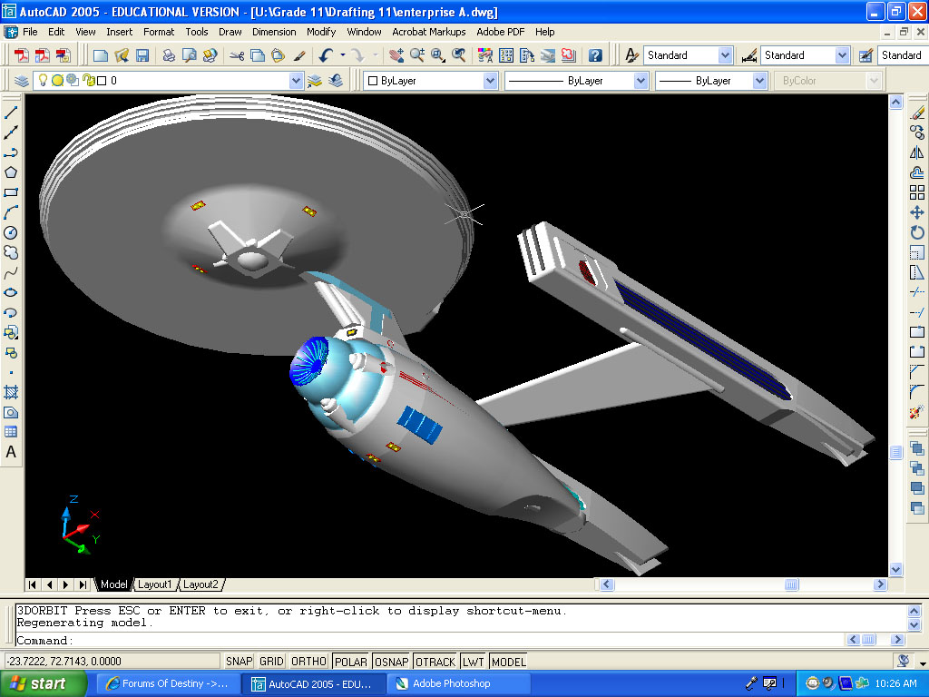Image resolution: width=929 pixels, height=697 pixels.
Task: Open the File menu
Action: pos(30,32)
